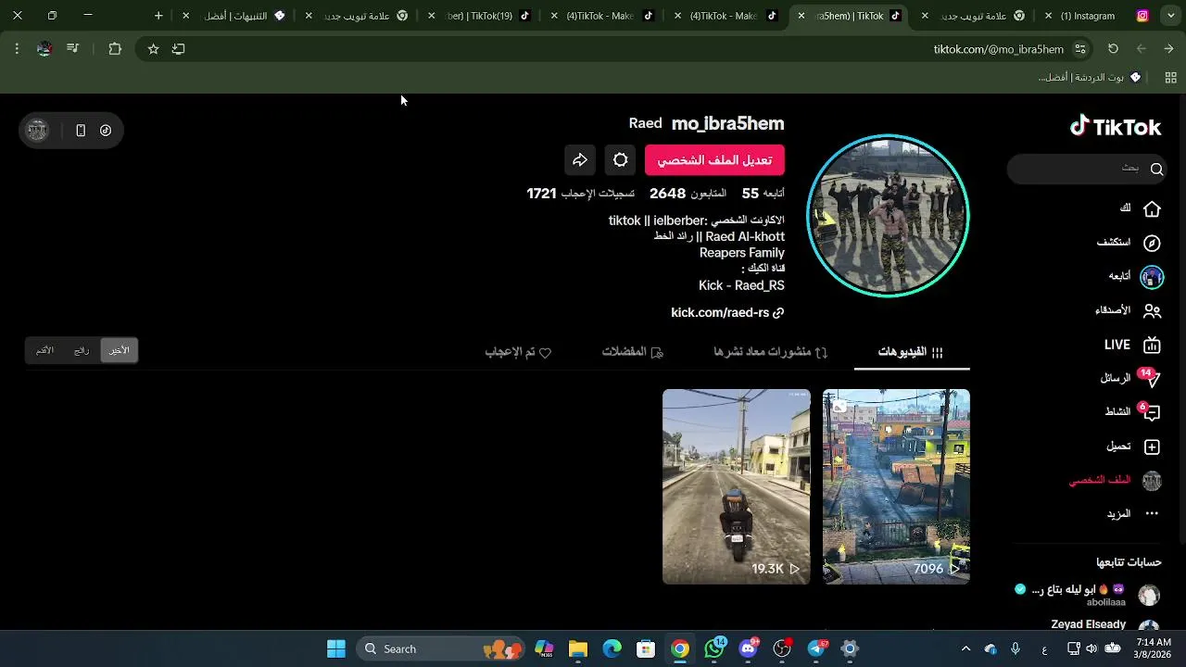The width and height of the screenshot is (1186, 667).
Task: Switch to the Liked tab
Action: [518, 352]
